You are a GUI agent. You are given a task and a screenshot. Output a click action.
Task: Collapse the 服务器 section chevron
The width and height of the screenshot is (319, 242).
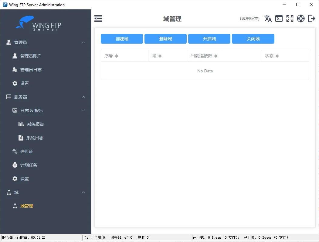83,97
